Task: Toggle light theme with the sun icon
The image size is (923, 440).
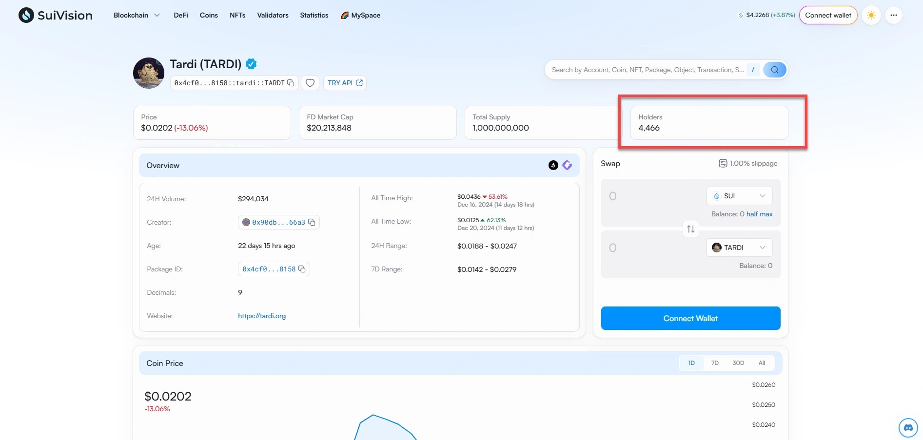Action: [871, 15]
